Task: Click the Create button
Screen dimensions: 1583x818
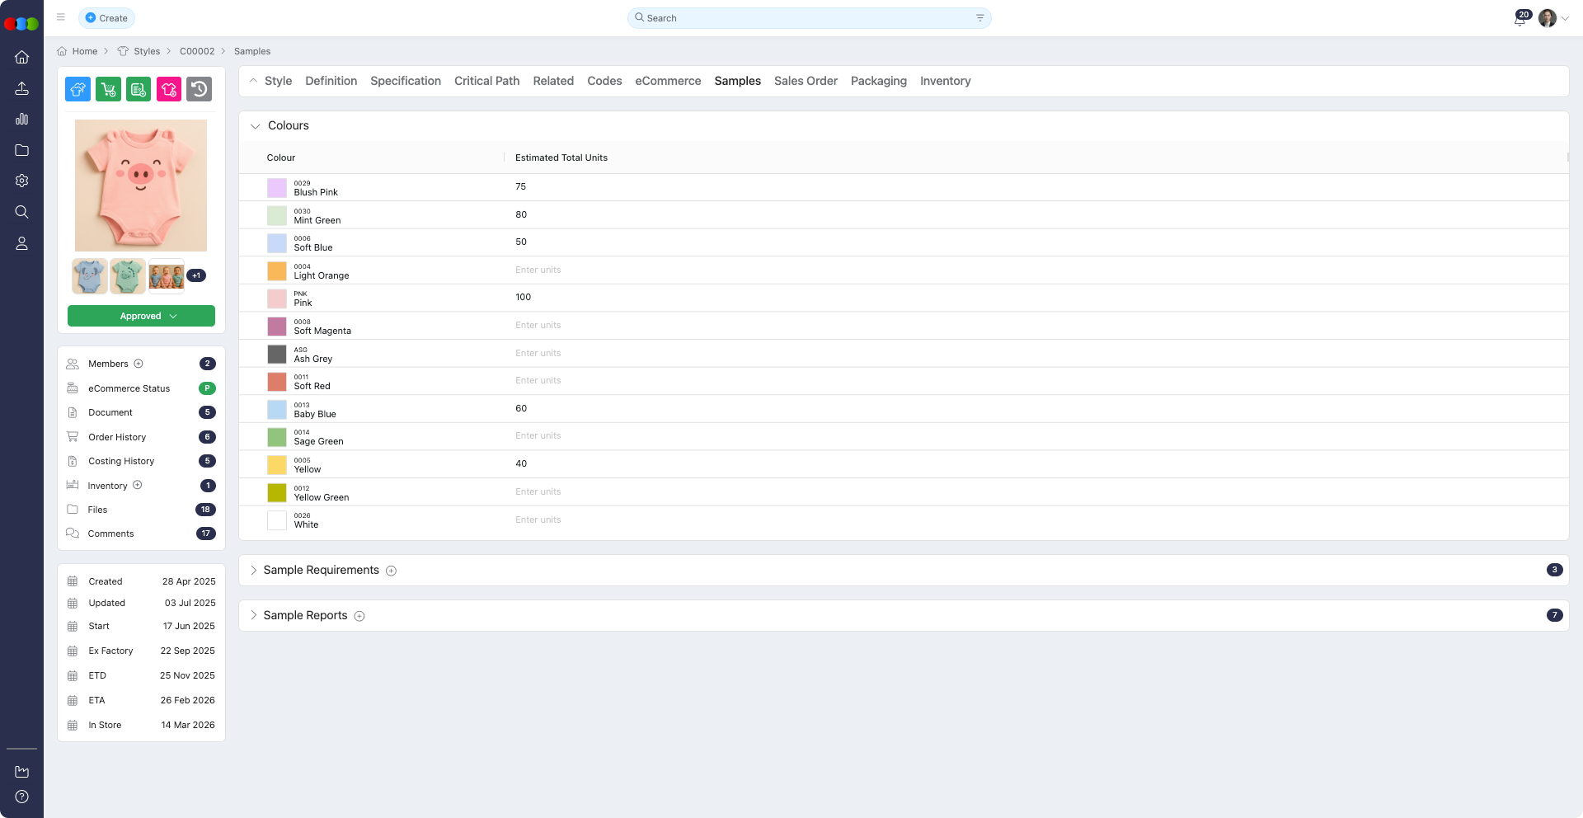Action: [106, 18]
